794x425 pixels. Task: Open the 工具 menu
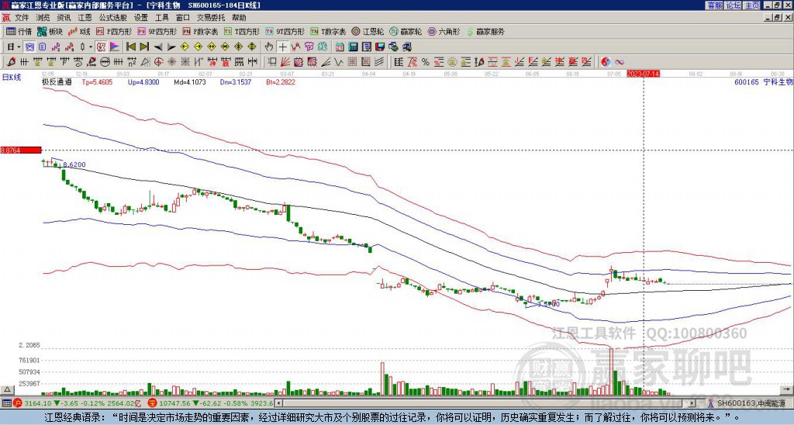162,18
